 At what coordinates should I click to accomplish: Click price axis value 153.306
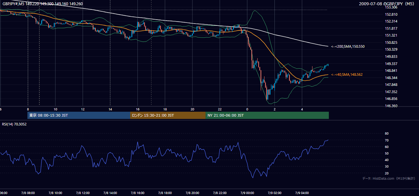coord(391,7)
